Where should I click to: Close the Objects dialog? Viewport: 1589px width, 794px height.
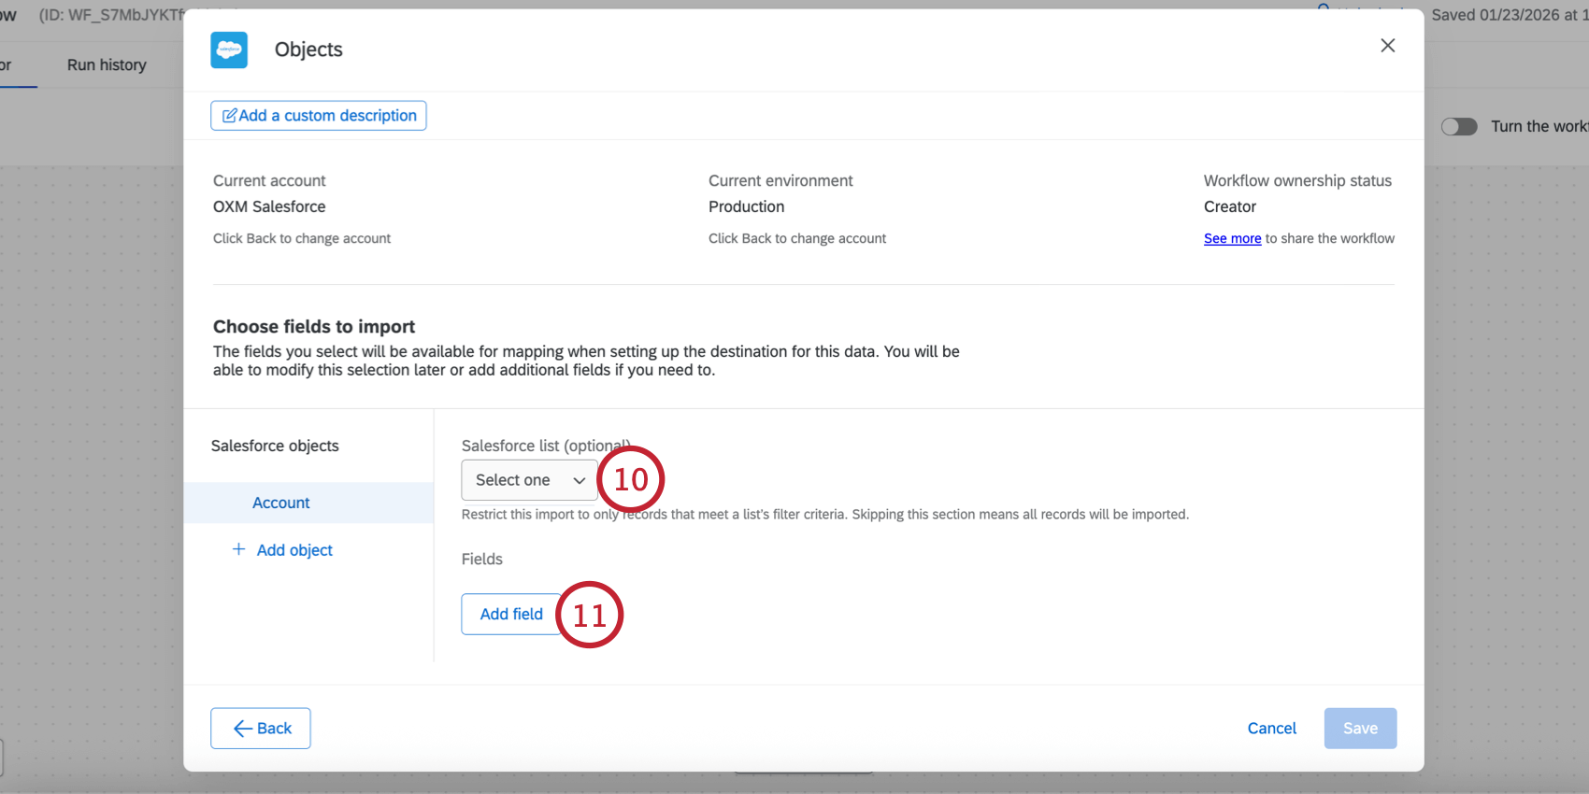[x=1387, y=46]
